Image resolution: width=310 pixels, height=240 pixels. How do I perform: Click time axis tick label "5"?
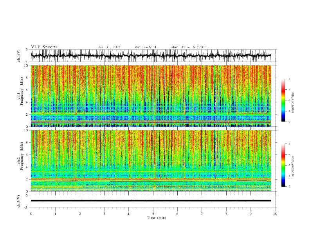153,214
